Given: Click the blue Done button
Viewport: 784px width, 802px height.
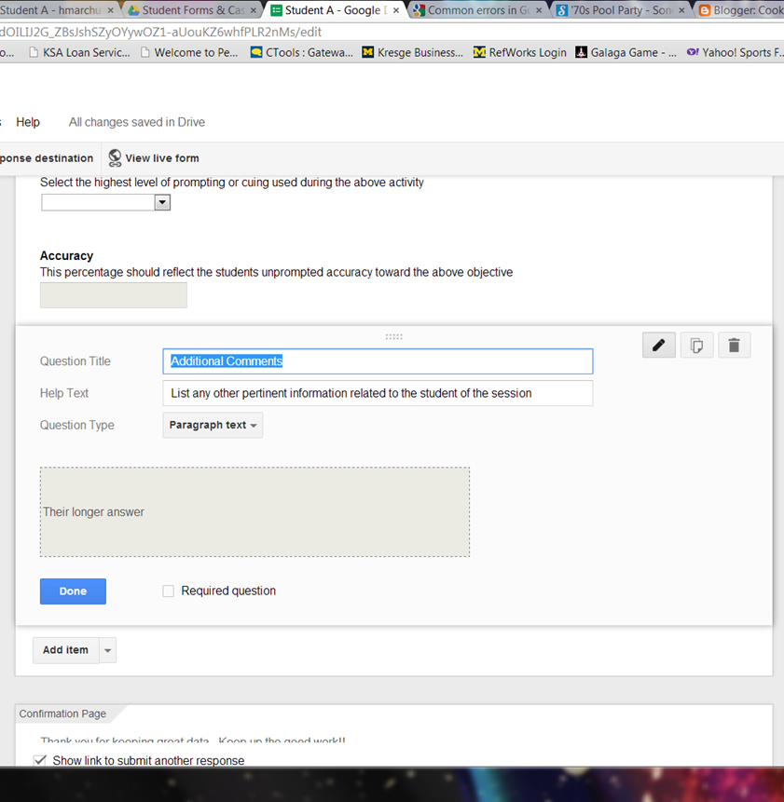Looking at the screenshot, I should coord(74,591).
